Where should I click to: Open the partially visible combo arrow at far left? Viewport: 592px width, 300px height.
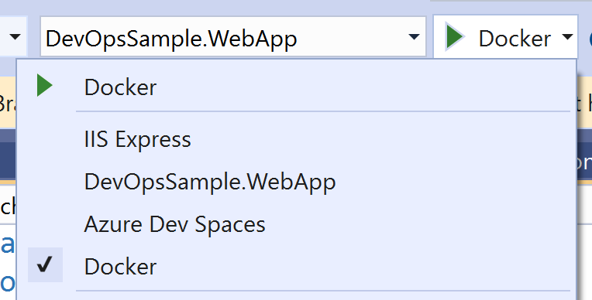(15, 37)
